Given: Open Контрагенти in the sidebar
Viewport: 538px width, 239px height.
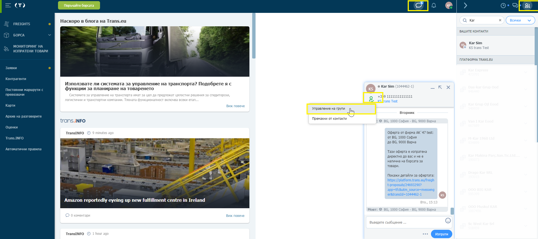Looking at the screenshot, I should point(16,79).
